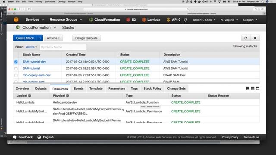Open the SAM-tutorial stack link

pos(31,68)
